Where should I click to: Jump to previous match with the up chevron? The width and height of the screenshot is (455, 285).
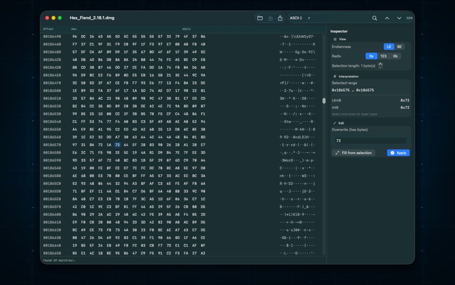tap(387, 18)
